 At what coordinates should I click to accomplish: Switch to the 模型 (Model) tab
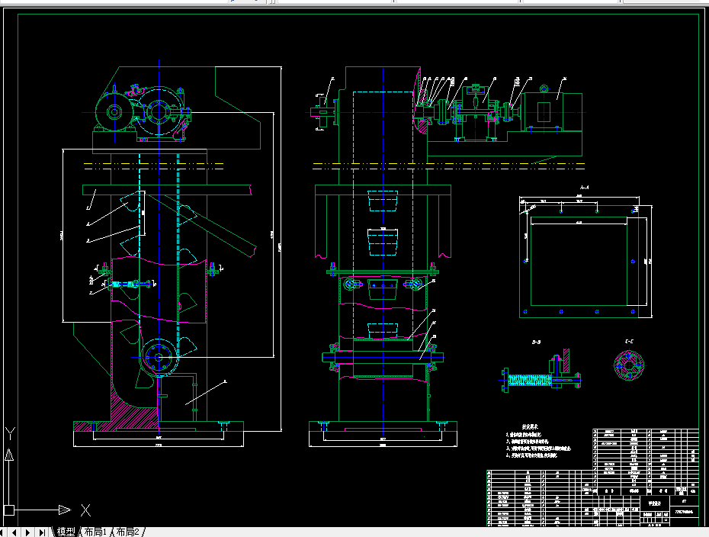tap(65, 532)
